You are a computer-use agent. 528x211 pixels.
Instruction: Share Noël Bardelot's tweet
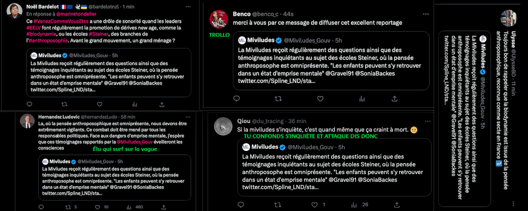[162, 104]
